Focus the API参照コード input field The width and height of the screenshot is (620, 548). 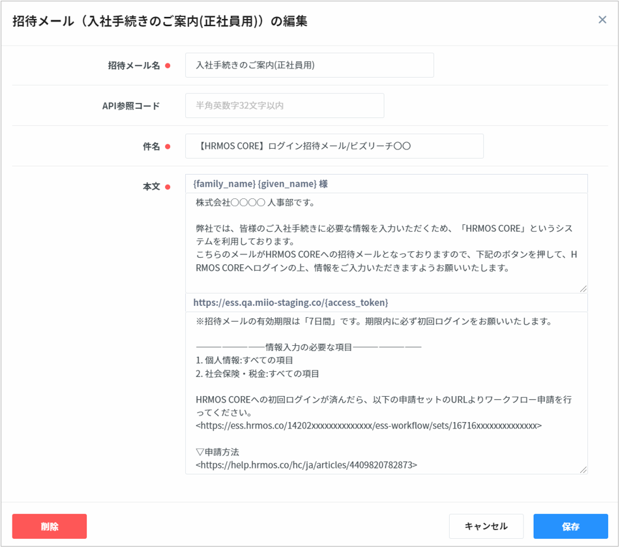point(284,106)
